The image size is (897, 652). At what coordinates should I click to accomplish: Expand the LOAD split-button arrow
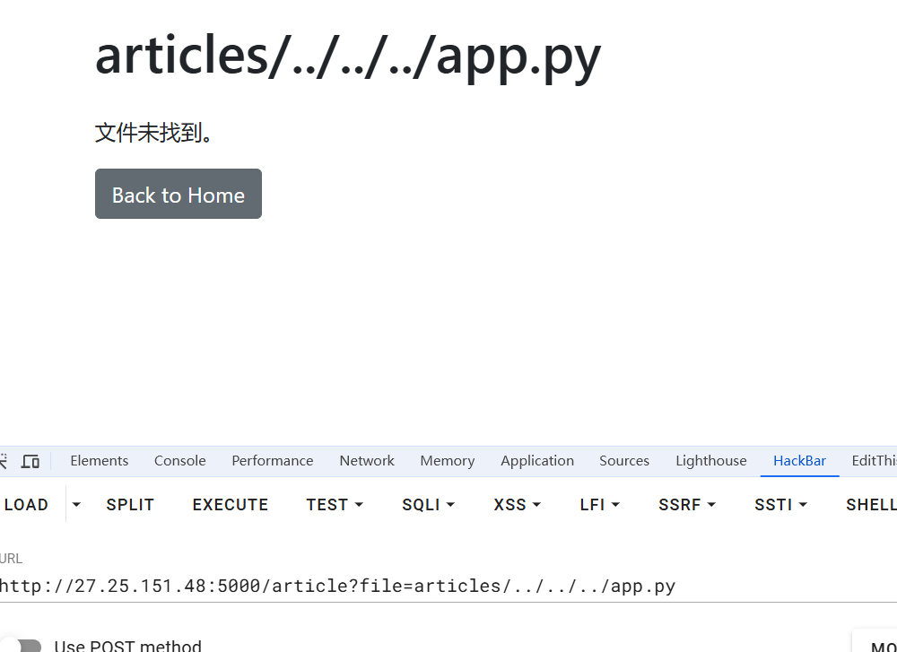(x=76, y=505)
